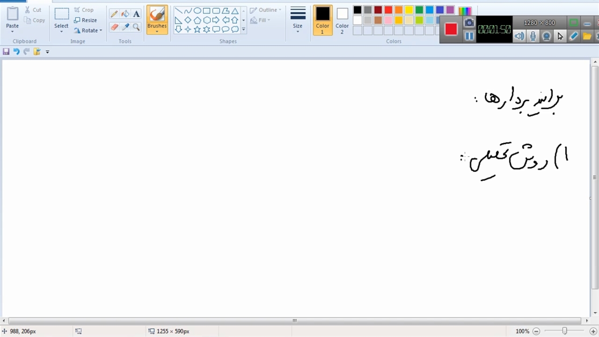This screenshot has width=599, height=337.
Task: Select the Magnifier tool
Action: pyautogui.click(x=136, y=27)
